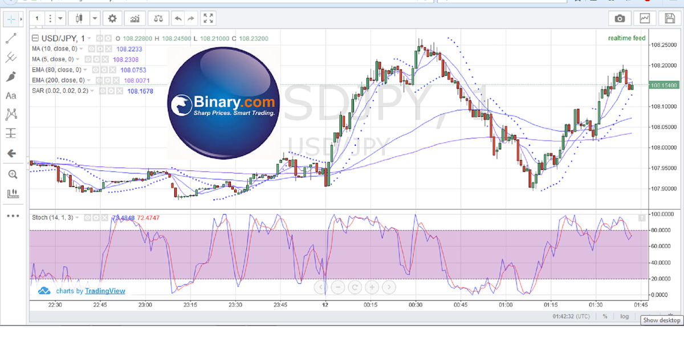
Task: Open the USD/JPY symbol dropdown arrow
Action: (89, 38)
